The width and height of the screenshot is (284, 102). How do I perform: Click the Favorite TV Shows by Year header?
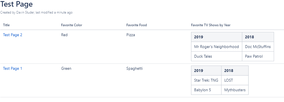[x=211, y=25]
